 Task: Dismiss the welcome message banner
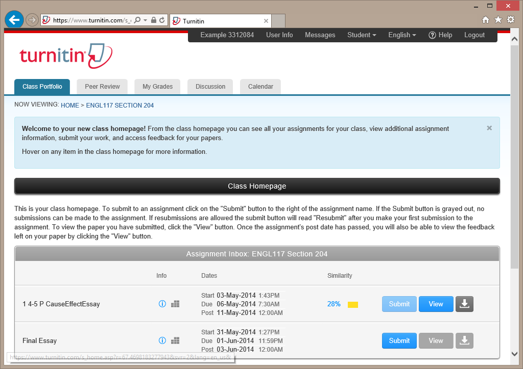tap(489, 128)
